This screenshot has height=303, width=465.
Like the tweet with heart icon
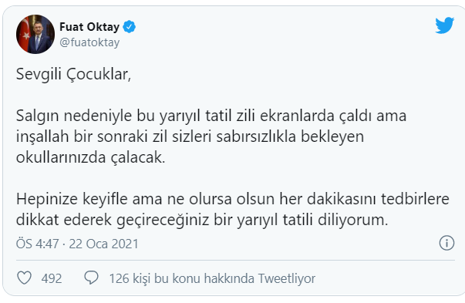[25, 278]
